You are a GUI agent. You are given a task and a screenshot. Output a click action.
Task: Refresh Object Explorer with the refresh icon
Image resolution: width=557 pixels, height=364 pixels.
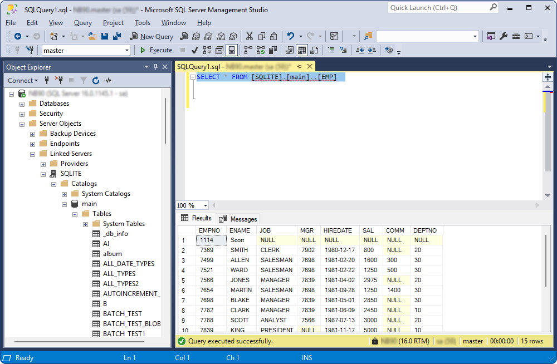pyautogui.click(x=96, y=80)
